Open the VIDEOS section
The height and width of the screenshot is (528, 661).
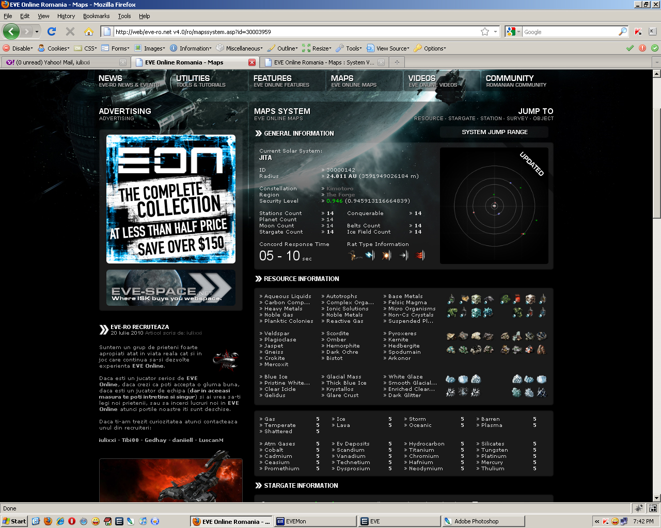pyautogui.click(x=433, y=81)
